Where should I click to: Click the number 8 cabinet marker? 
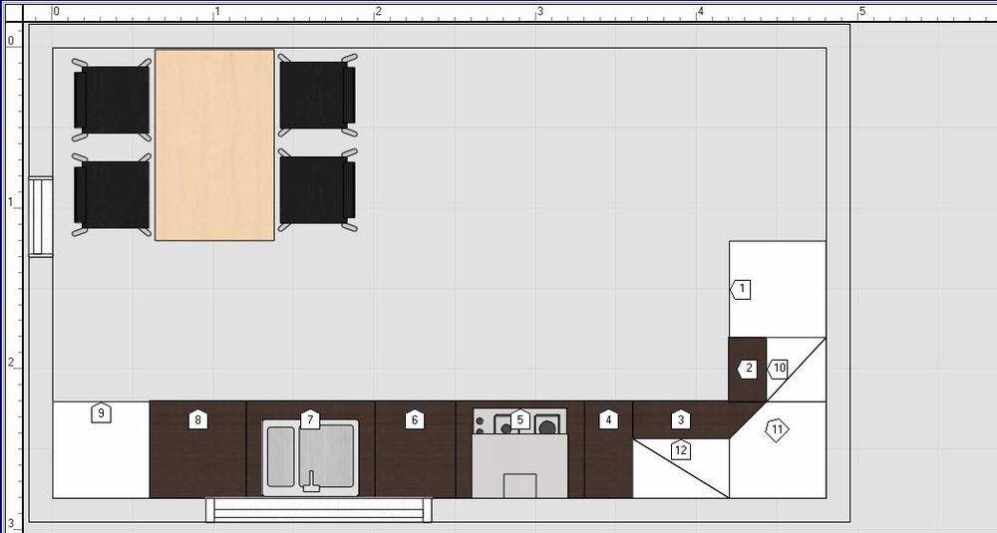tap(198, 420)
